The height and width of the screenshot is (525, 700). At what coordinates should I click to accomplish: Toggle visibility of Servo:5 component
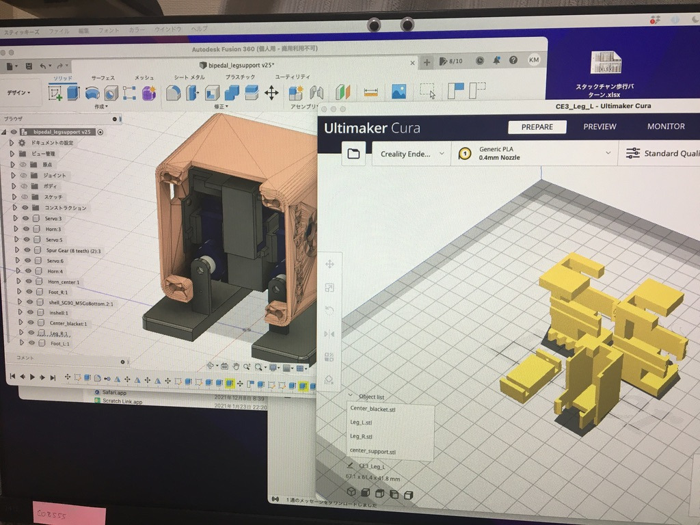[x=27, y=240]
